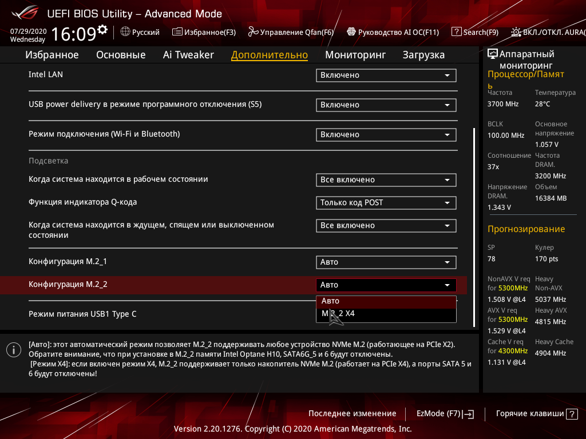The height and width of the screenshot is (439, 586).
Task: Click Прогнозирование heading
Action: [526, 229]
